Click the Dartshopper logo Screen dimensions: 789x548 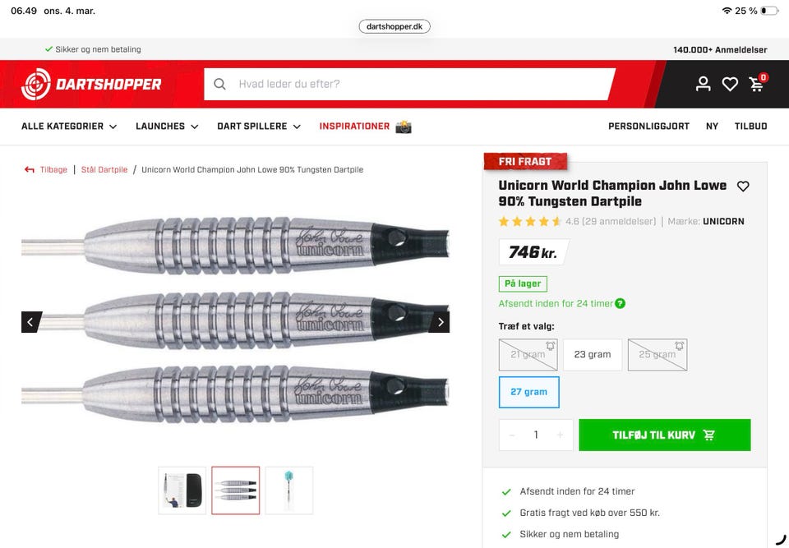pyautogui.click(x=91, y=84)
